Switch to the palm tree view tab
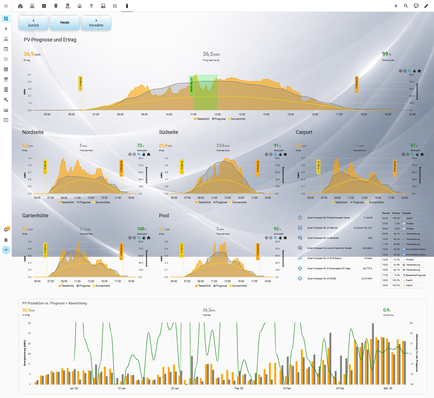The image size is (434, 398). pyautogui.click(x=91, y=6)
